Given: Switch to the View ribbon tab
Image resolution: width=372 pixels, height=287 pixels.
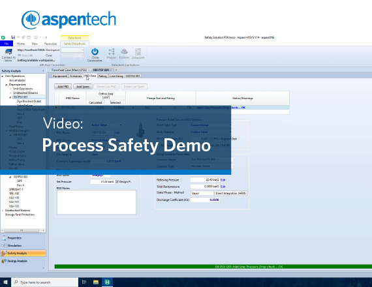Looking at the screenshot, I should point(35,44).
